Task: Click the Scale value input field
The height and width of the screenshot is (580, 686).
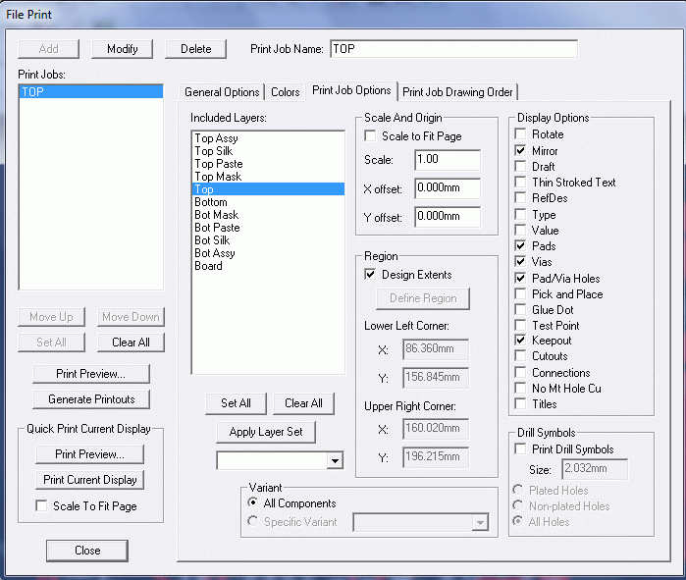Action: 447,160
